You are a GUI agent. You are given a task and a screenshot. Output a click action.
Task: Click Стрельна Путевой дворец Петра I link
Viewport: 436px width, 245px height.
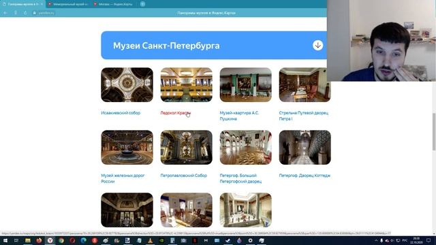(304, 116)
